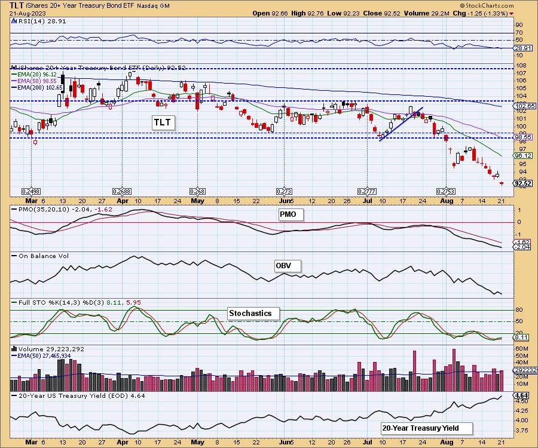
Task: Click the EMA(50) 98.55 price legend entry
Action: click(34, 81)
